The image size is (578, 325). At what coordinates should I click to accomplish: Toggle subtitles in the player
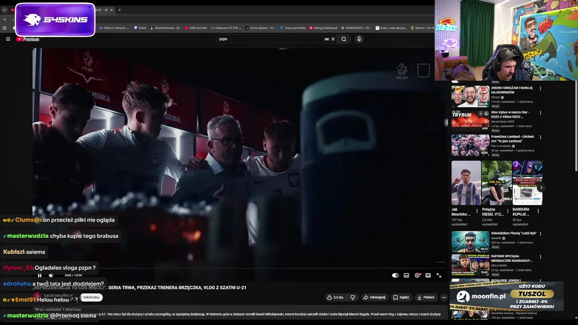point(406,275)
